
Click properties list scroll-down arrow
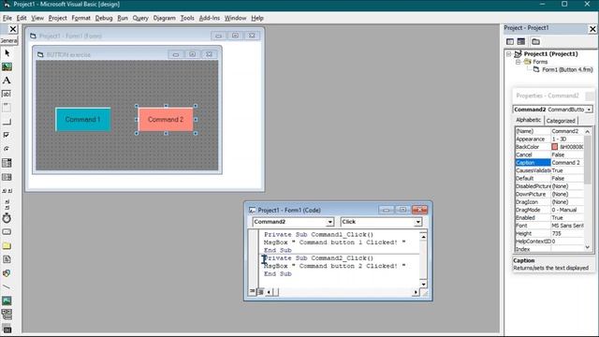coord(588,247)
